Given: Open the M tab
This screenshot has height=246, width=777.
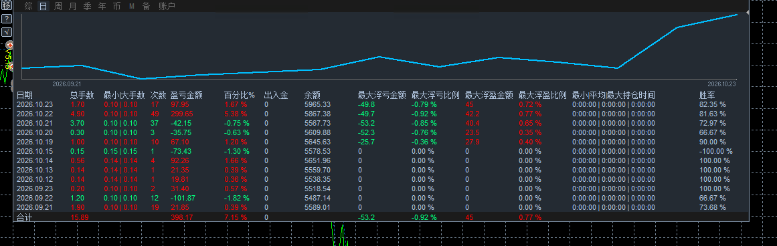Looking at the screenshot, I should pos(132,7).
